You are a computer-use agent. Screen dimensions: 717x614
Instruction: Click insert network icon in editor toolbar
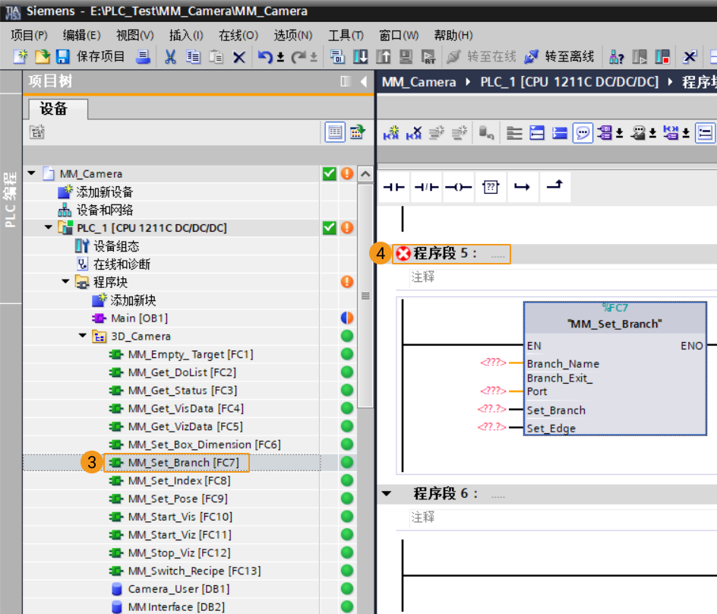(x=391, y=133)
